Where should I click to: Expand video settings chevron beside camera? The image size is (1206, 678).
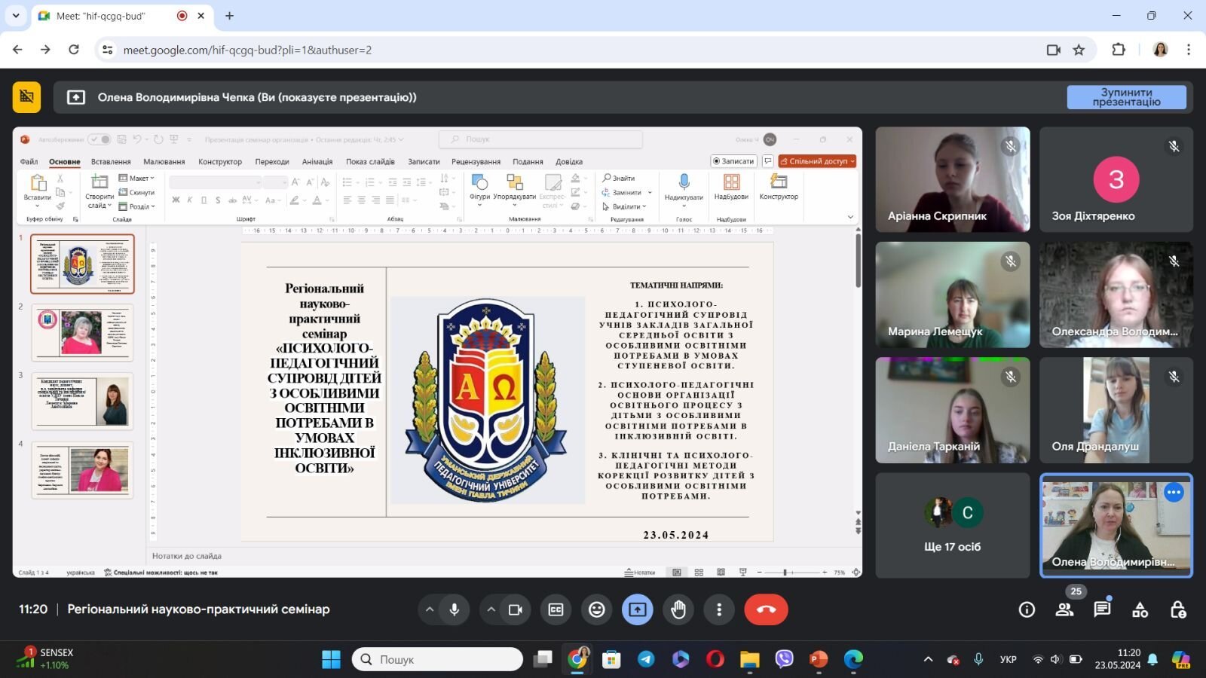click(491, 609)
